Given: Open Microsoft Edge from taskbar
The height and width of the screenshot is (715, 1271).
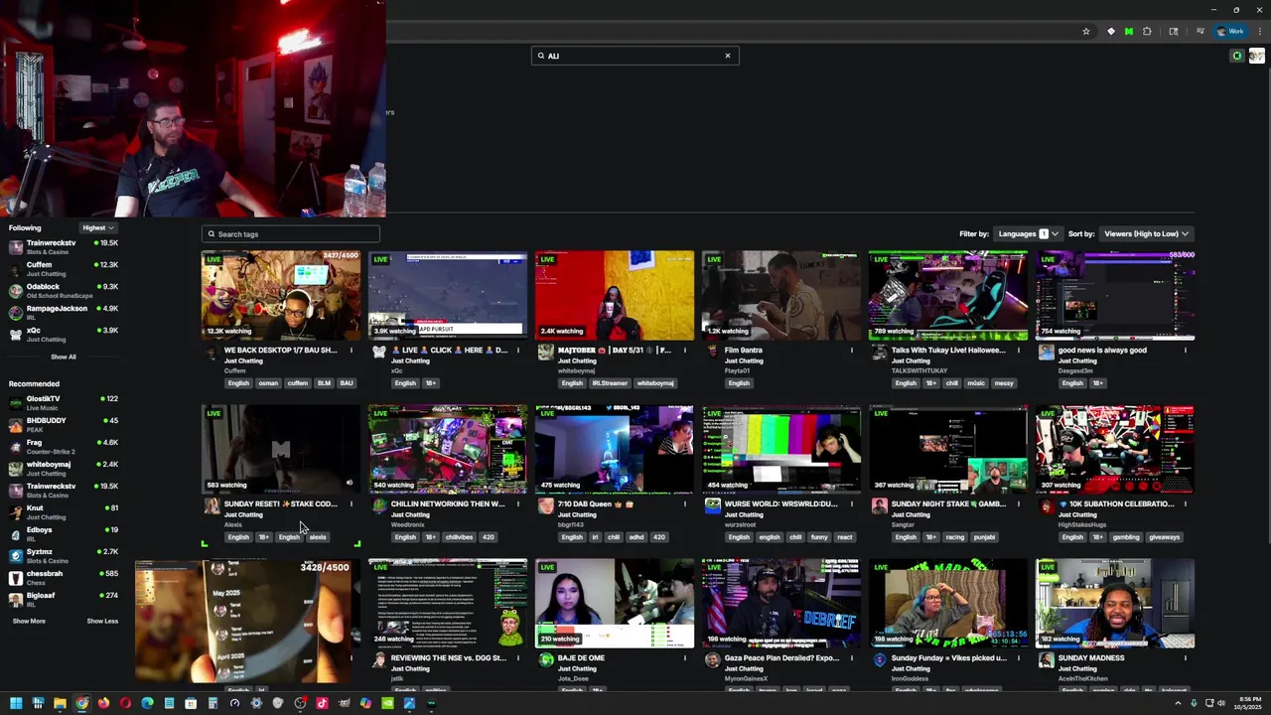Looking at the screenshot, I should coord(147,703).
